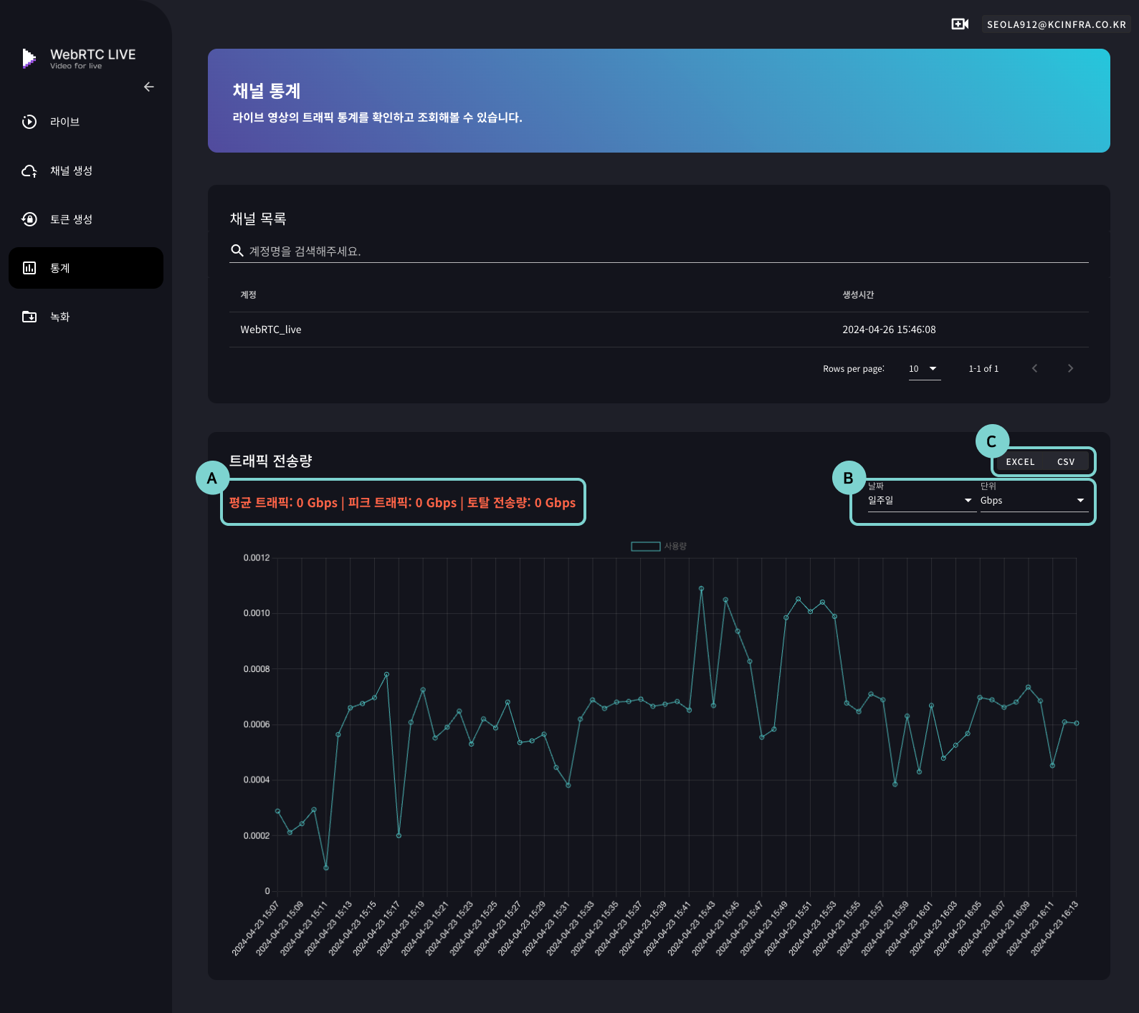
Task: Click the search magnifier icon
Action: coord(237,251)
